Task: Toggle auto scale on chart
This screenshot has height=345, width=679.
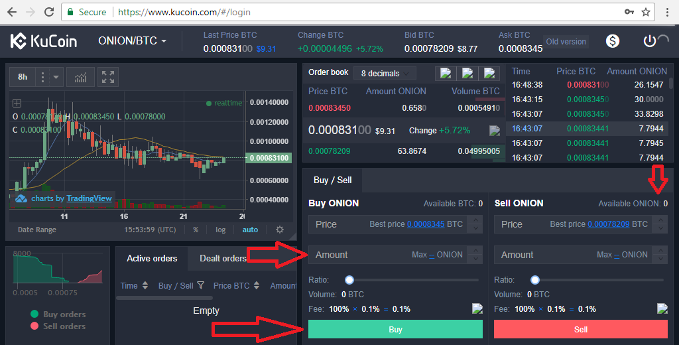Action: [x=250, y=230]
